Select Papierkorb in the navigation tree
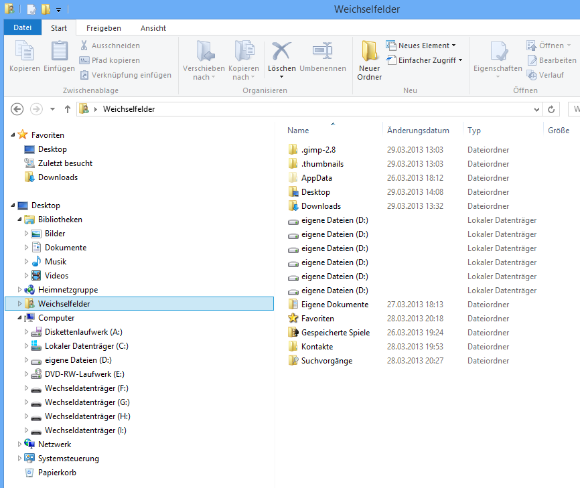 (57, 472)
